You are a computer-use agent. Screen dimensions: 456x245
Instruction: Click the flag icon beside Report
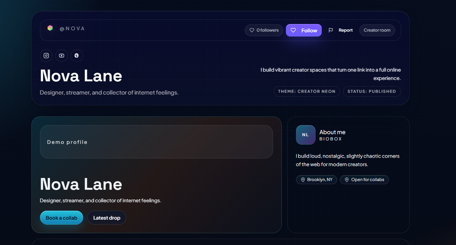(331, 30)
